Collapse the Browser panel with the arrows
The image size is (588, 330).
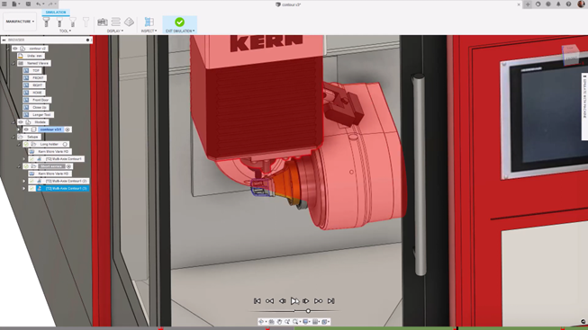(x=4, y=40)
